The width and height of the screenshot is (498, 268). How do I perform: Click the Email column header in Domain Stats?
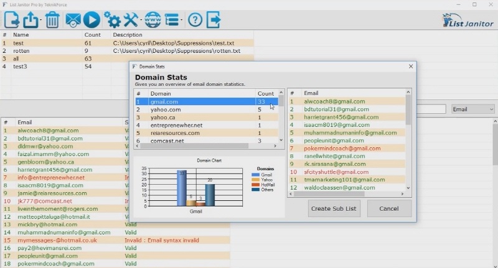click(x=352, y=93)
